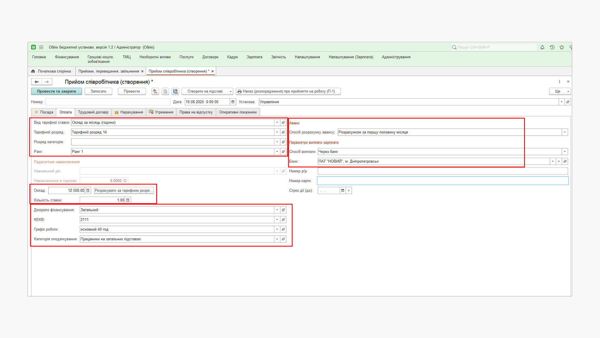Image resolution: width=600 pixels, height=338 pixels.
Task: Switch to Трудовий договір tab
Action: [x=93, y=112]
